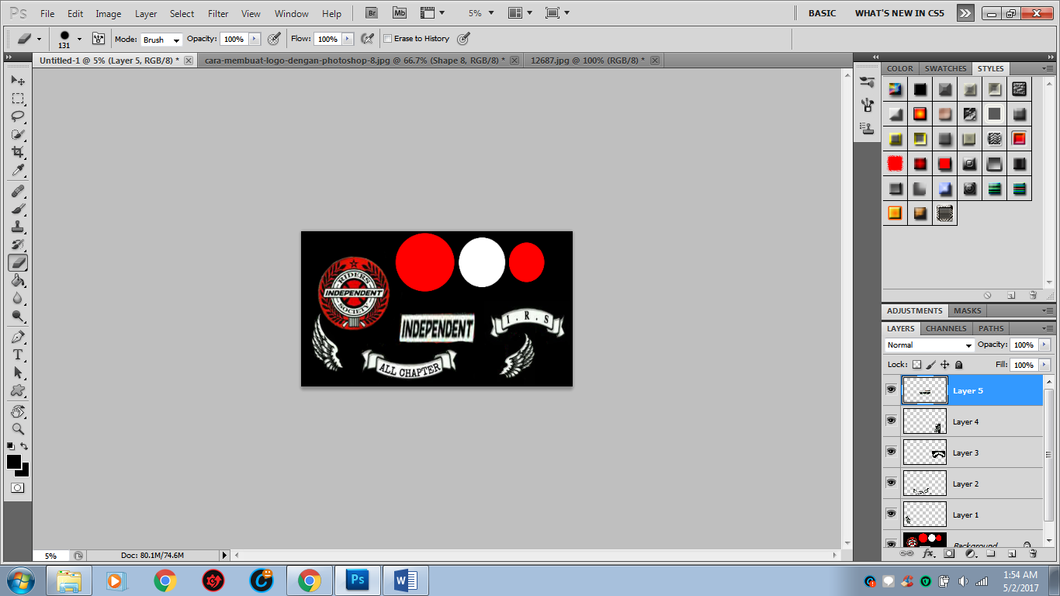The image size is (1060, 596).
Task: Open the Flow slider arrow in options bar
Action: point(348,39)
